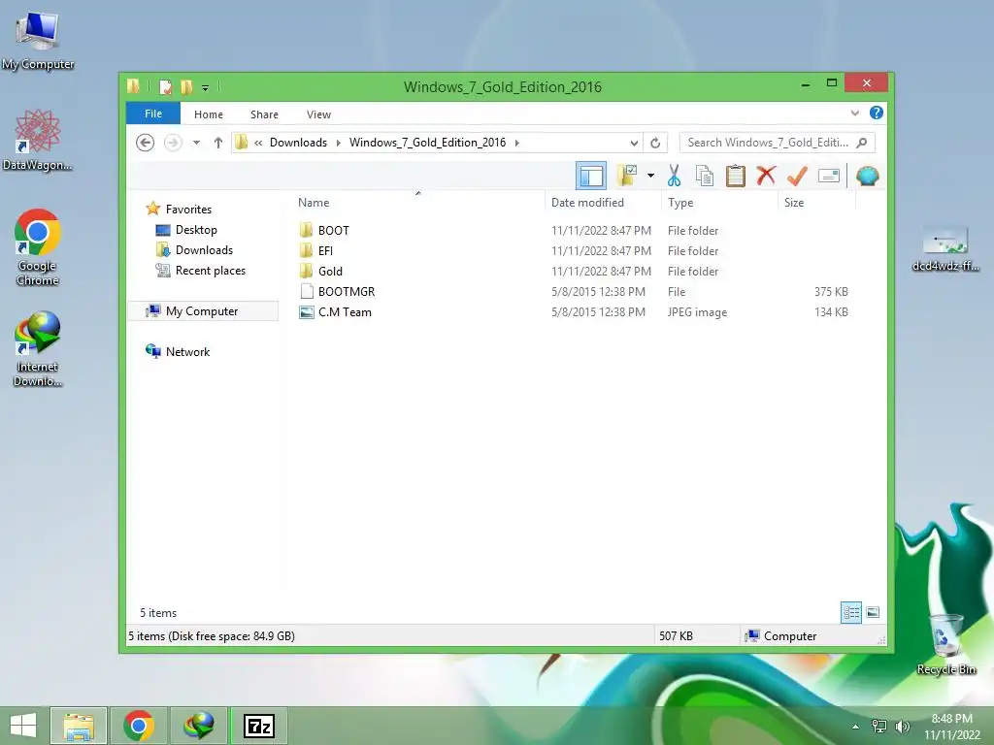994x745 pixels.
Task: Click the network tray icon
Action: [879, 726]
